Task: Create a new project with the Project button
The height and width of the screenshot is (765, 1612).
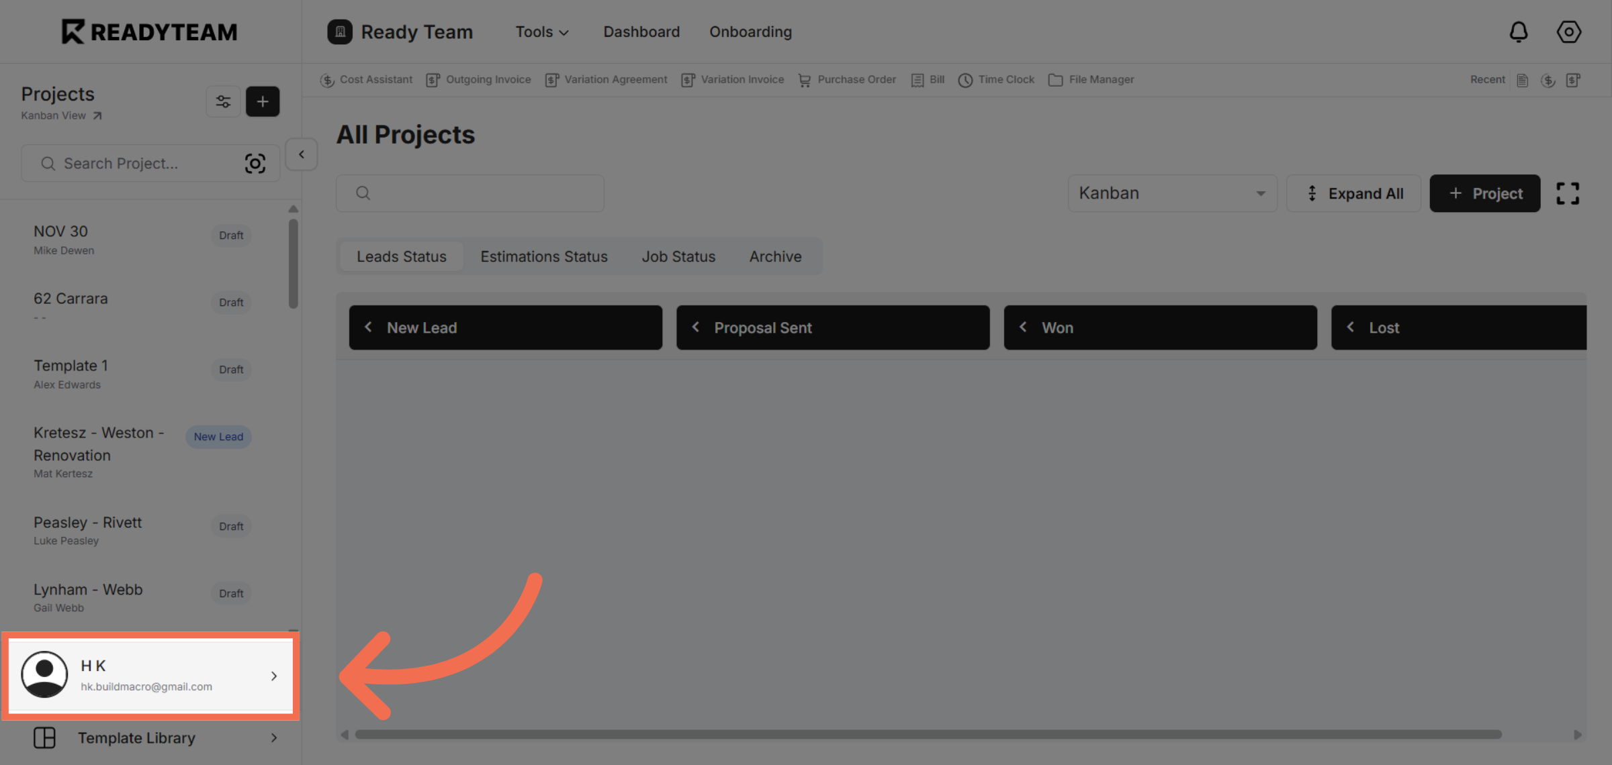Action: tap(1484, 193)
